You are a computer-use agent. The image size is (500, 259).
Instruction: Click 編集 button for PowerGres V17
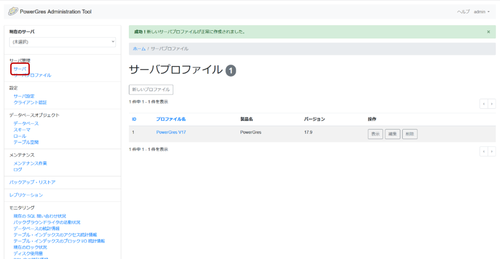coord(393,134)
